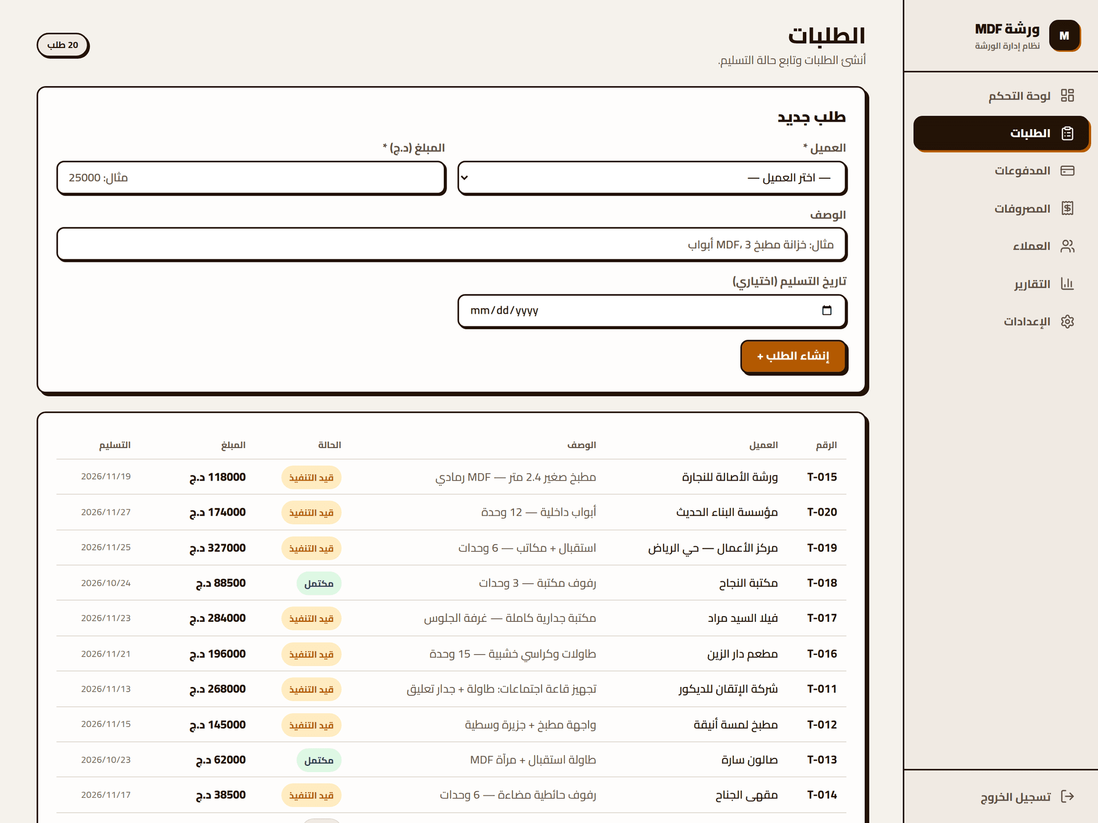Image resolution: width=1098 pixels, height=823 pixels.
Task: Click the mm/dd/yyyy delivery date field
Action: pyautogui.click(x=652, y=311)
